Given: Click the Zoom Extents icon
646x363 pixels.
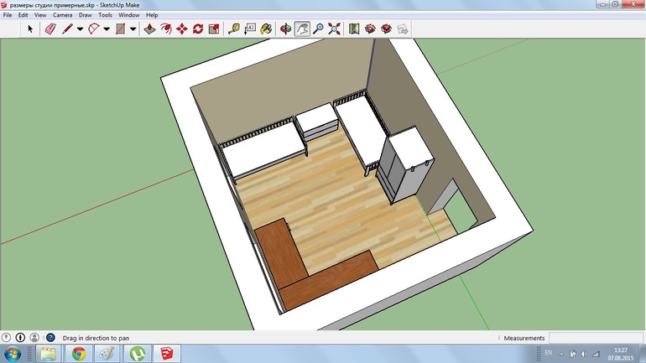Looking at the screenshot, I should tap(335, 29).
